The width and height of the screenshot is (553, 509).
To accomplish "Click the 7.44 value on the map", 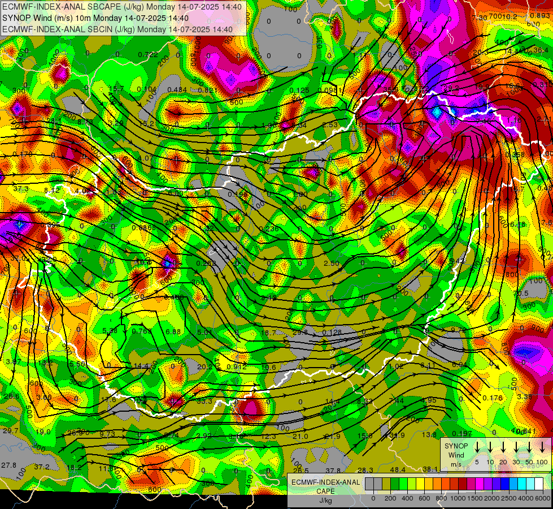I will (396, 400).
